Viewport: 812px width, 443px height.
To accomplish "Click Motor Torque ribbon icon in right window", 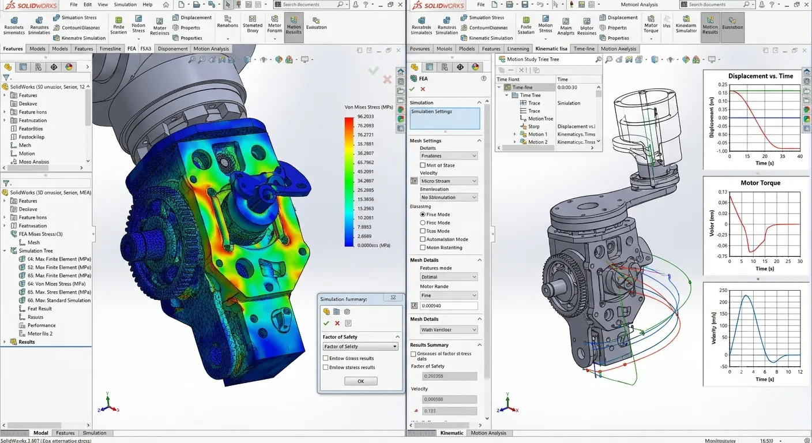I will coord(651,25).
